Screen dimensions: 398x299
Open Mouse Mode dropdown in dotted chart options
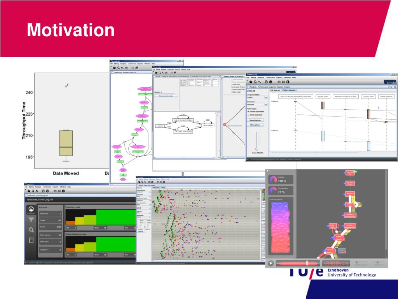[x=144, y=217]
